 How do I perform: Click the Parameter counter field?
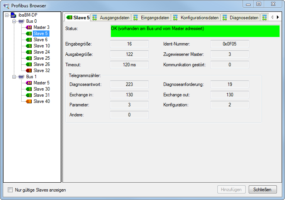(129, 105)
